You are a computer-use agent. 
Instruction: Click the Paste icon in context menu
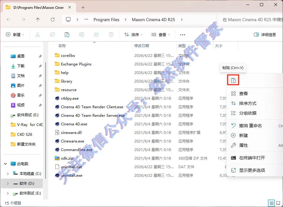(x=233, y=80)
